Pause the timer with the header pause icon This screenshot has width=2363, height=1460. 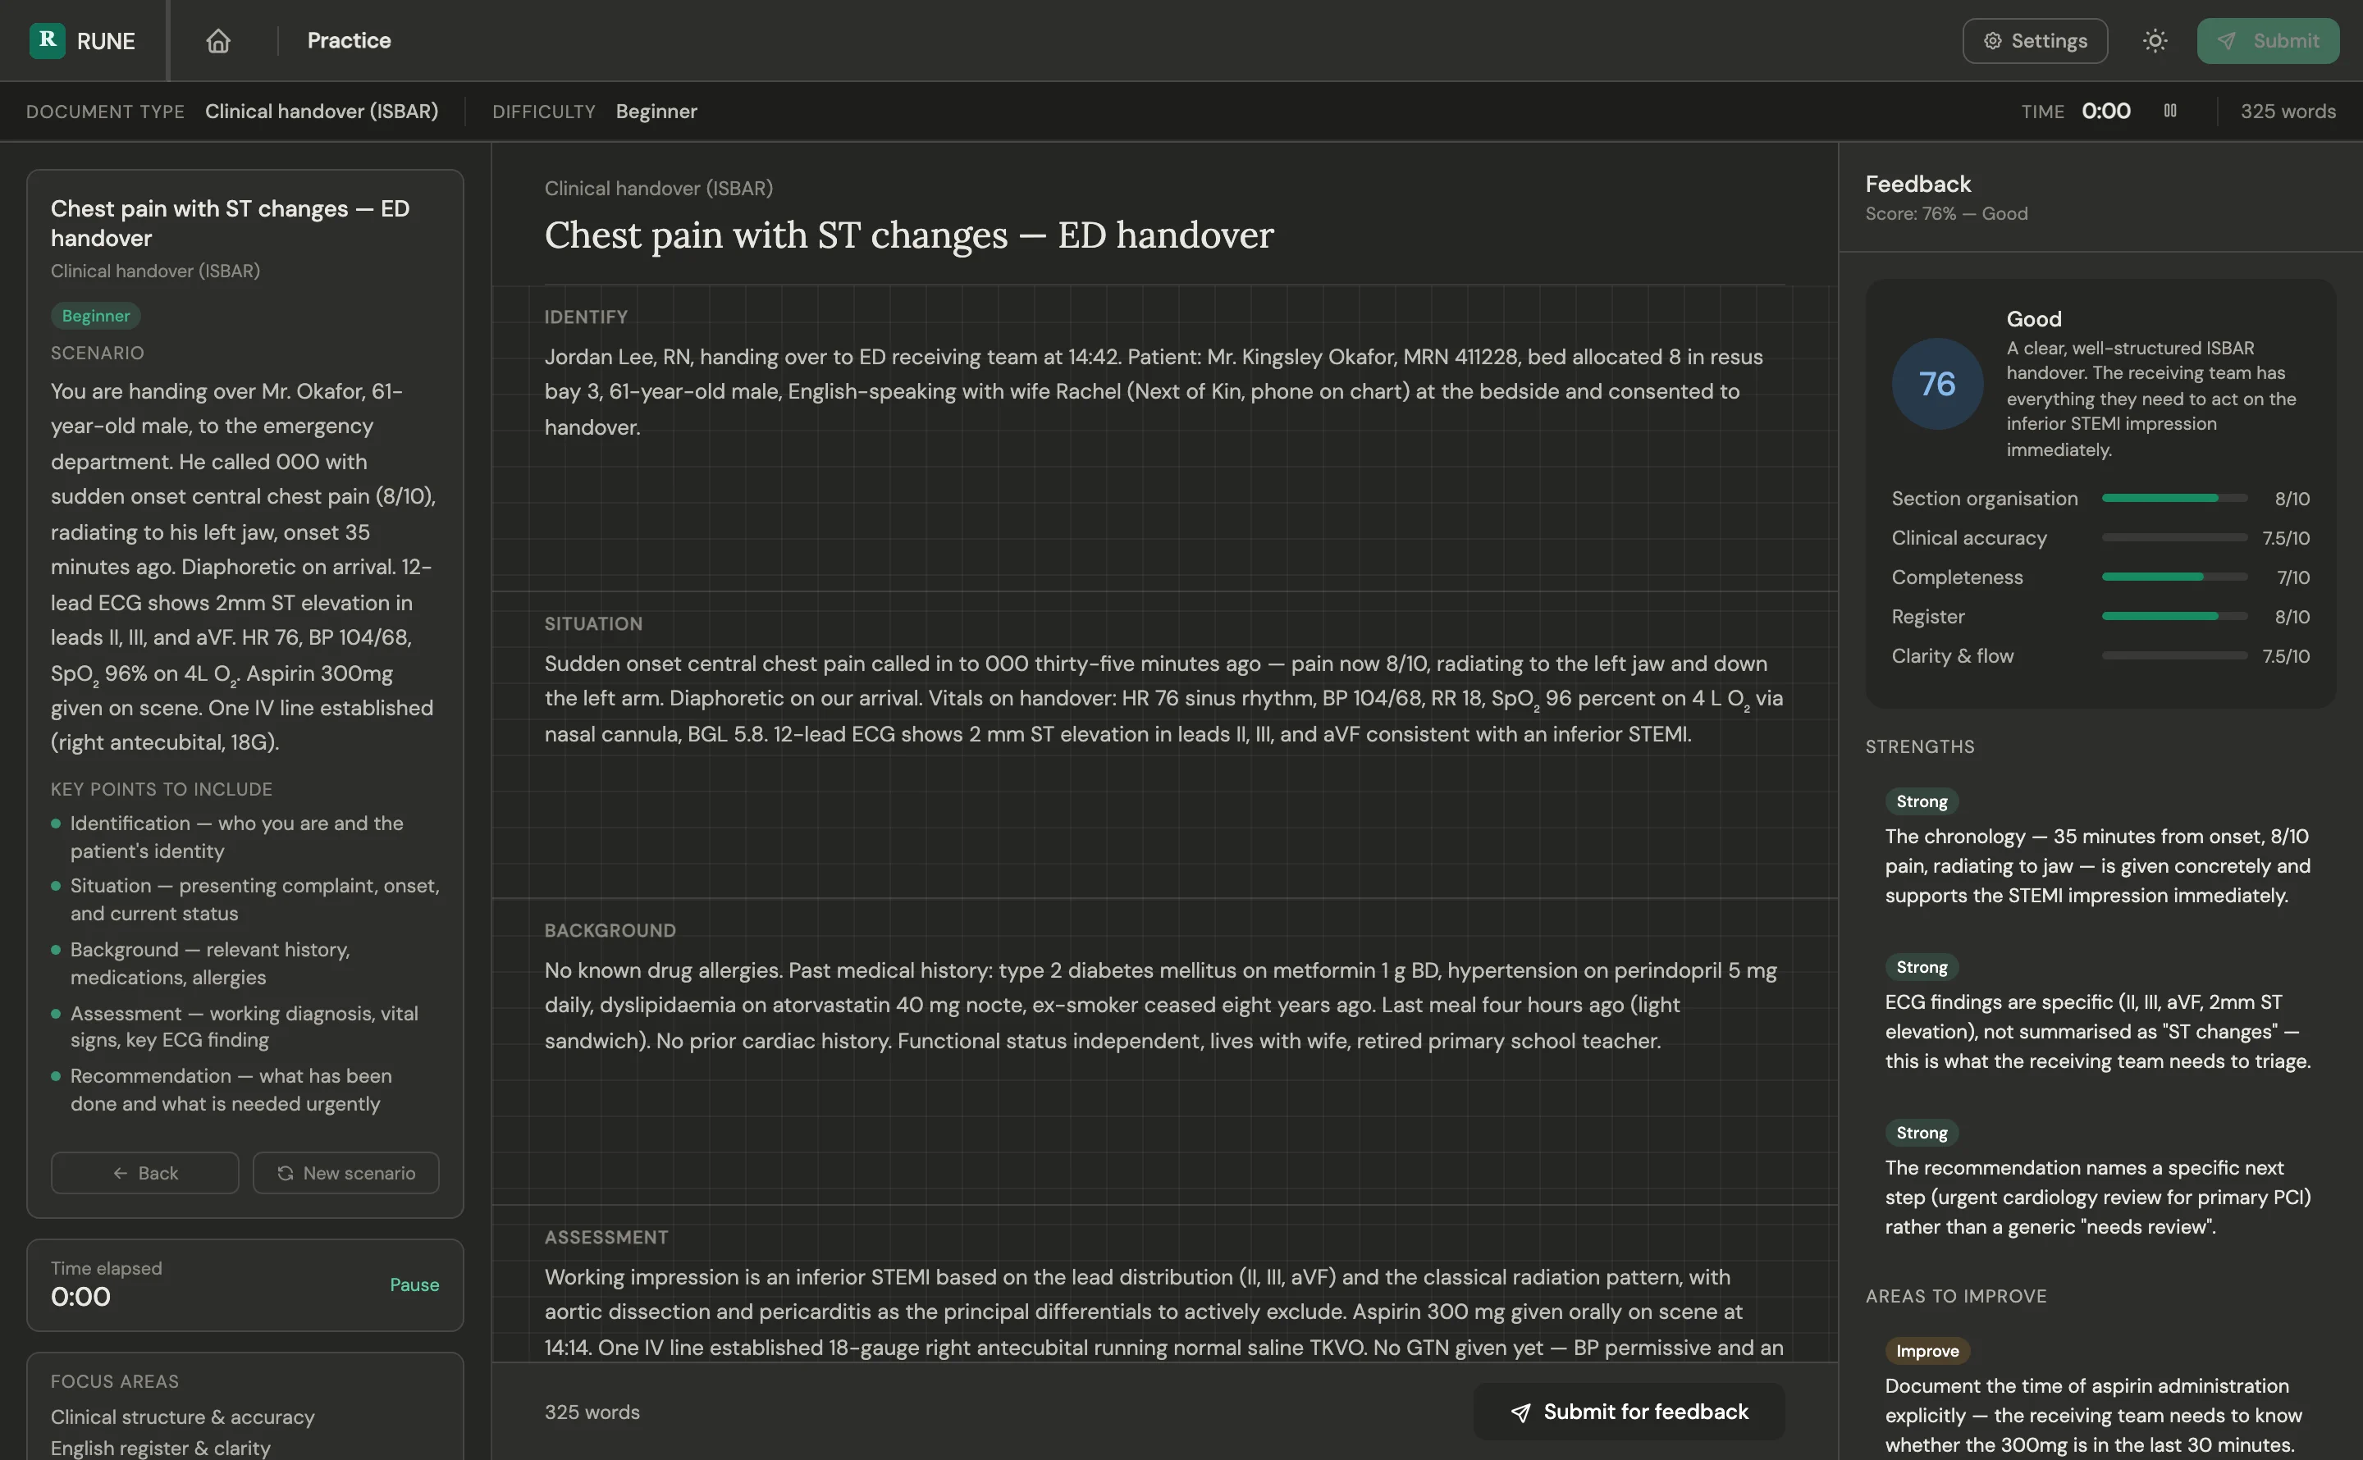(2170, 111)
